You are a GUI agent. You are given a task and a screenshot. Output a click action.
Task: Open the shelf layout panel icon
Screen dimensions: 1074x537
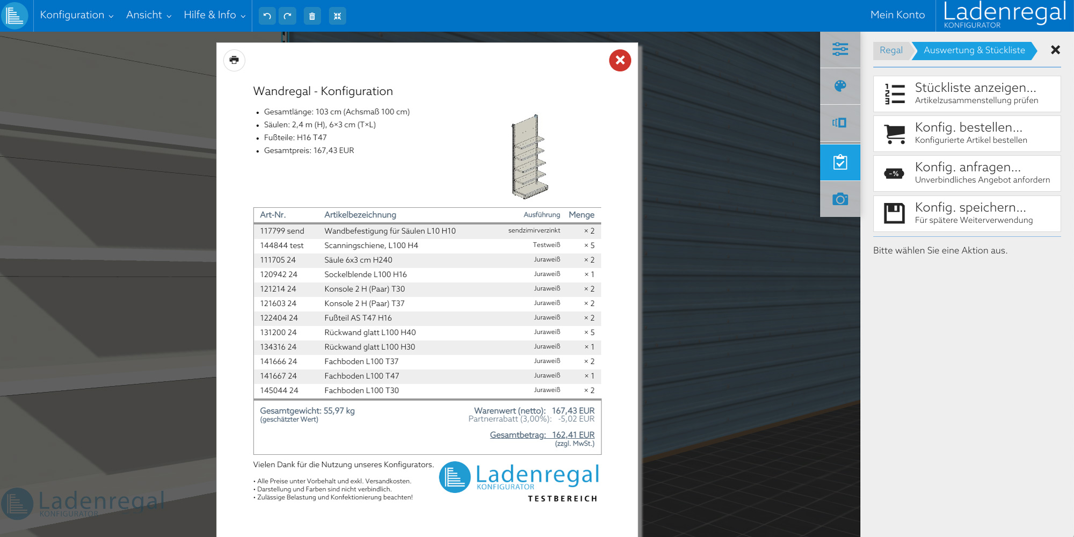(840, 123)
